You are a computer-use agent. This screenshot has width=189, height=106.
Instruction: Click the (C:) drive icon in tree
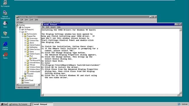[x=22, y=32]
